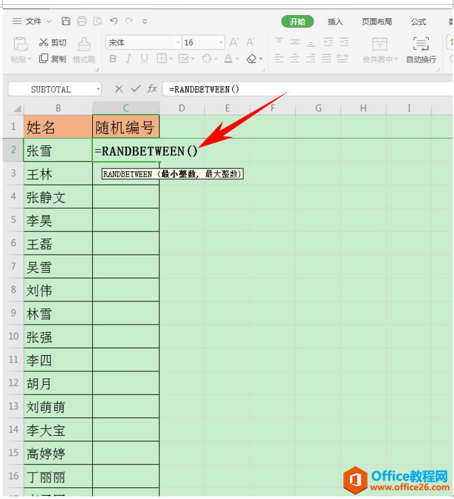Decrease font size with A- icon
This screenshot has height=499, width=454.
click(250, 42)
